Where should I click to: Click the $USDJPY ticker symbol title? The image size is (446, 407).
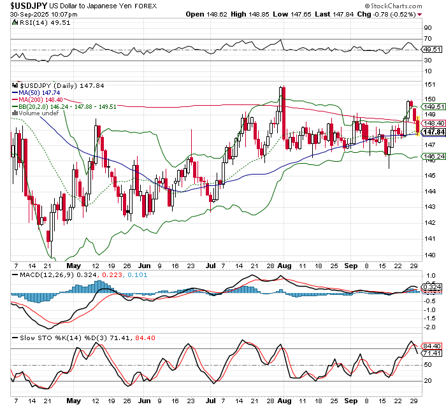(x=29, y=4)
